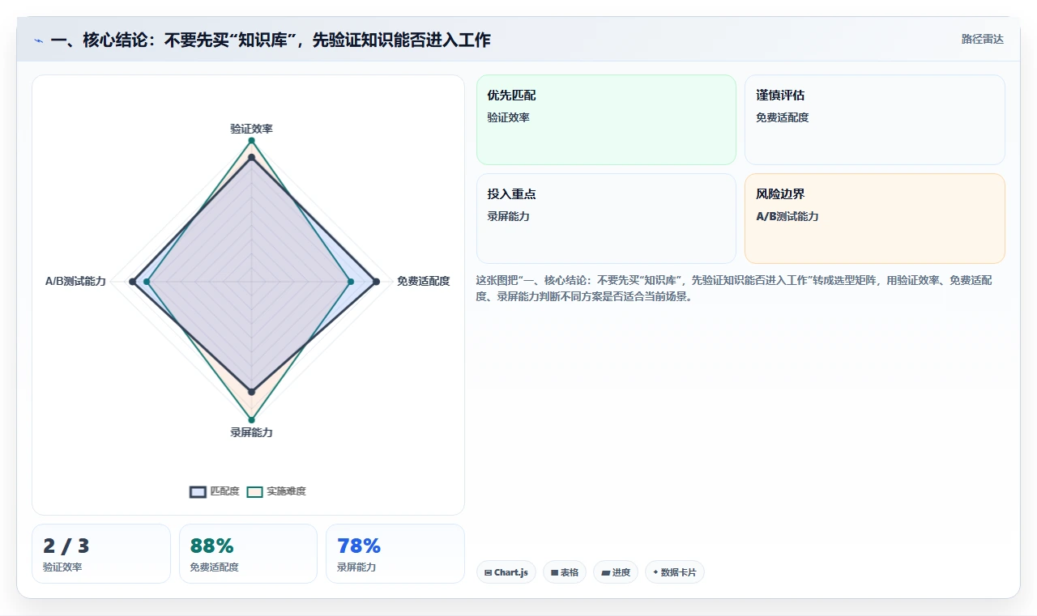Select the 进度 tag chip

pyautogui.click(x=616, y=572)
